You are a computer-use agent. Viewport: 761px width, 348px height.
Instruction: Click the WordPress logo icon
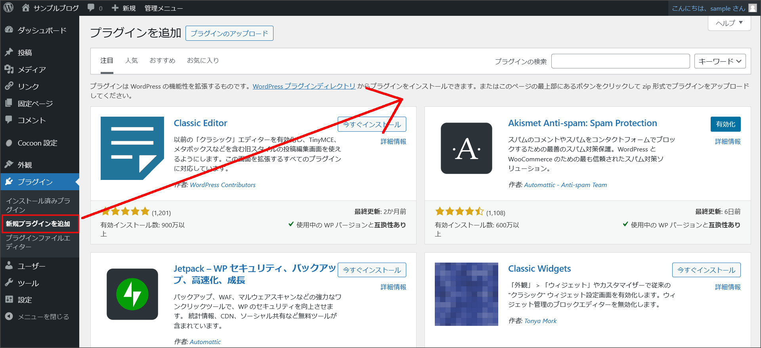(8, 8)
